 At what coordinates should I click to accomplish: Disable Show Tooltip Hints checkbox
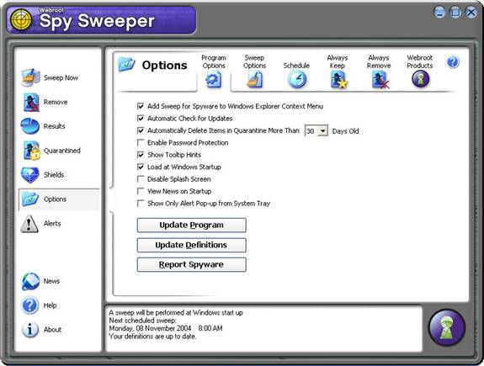141,155
